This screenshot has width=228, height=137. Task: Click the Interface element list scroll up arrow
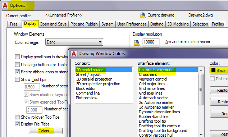click(201, 70)
